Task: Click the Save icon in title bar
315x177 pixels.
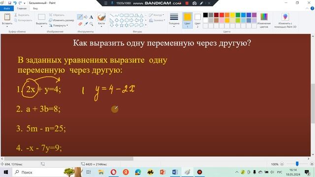Action: pos(9,3)
